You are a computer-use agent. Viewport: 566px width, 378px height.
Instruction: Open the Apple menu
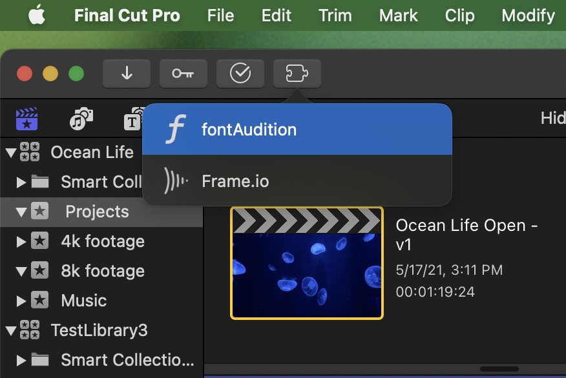pyautogui.click(x=37, y=15)
